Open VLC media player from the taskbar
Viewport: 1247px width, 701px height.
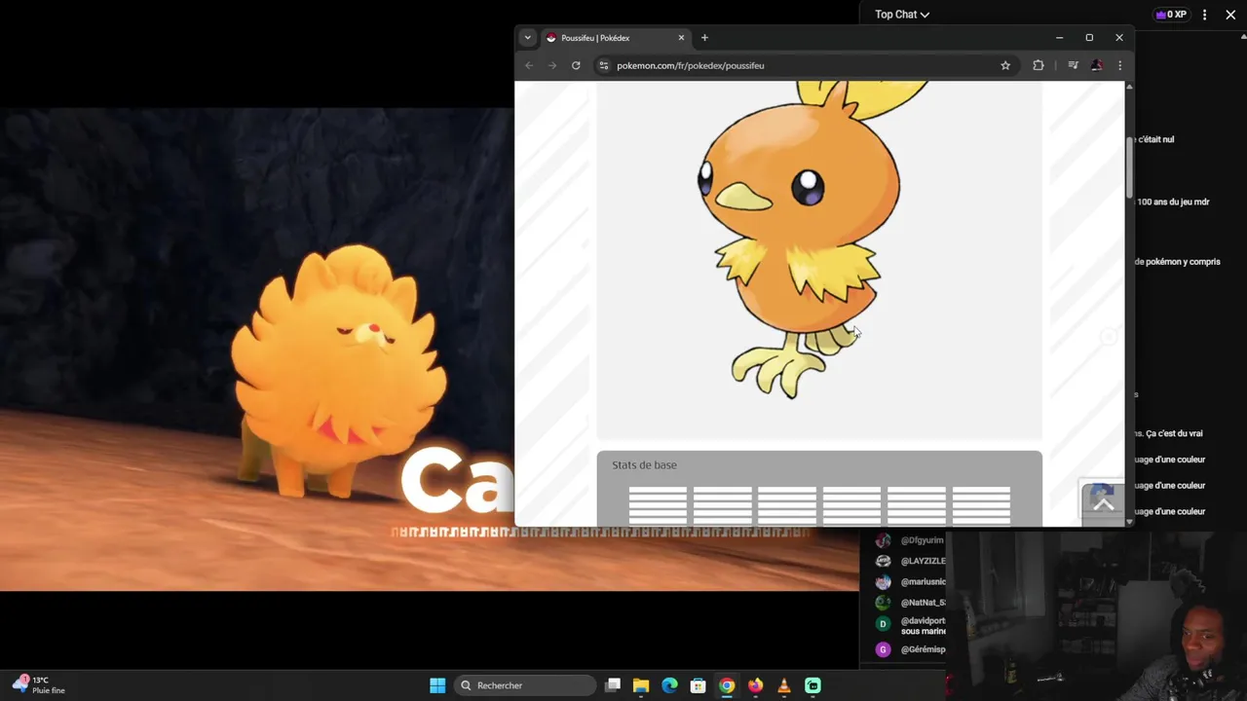(x=783, y=685)
